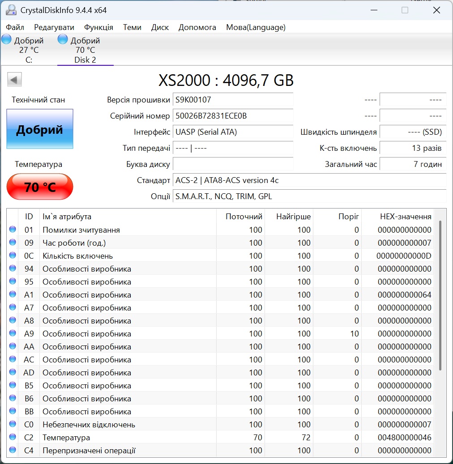Click the CrystalDiskInfo app icon in title bar
The image size is (453, 464).
(11, 10)
